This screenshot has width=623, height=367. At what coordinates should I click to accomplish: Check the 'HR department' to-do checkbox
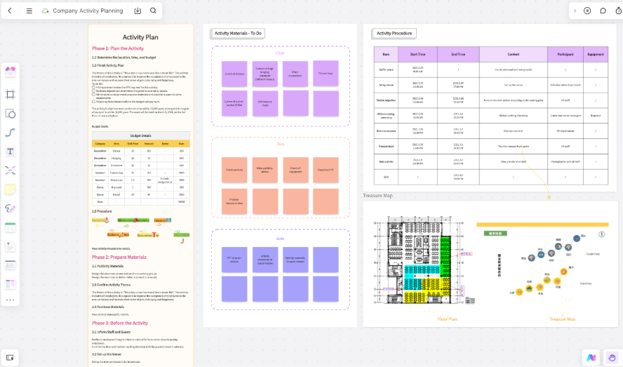94,87
